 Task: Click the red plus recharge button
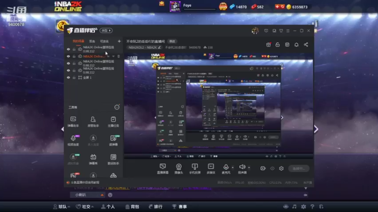pos(277,7)
